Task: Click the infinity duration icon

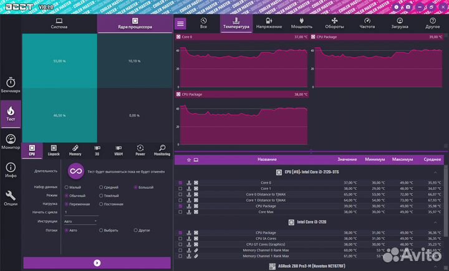Action: point(76,171)
